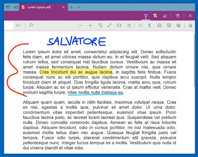Zoom in with the plus button

tap(91, 26)
